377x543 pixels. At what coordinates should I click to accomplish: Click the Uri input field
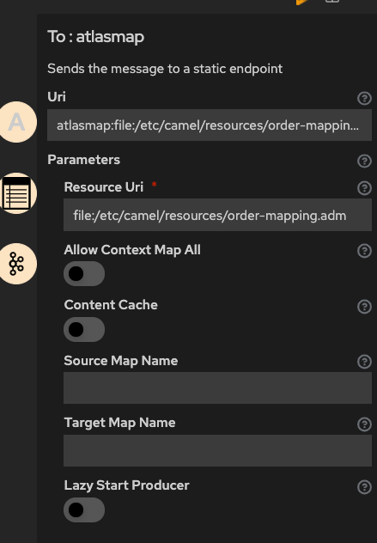(x=210, y=125)
